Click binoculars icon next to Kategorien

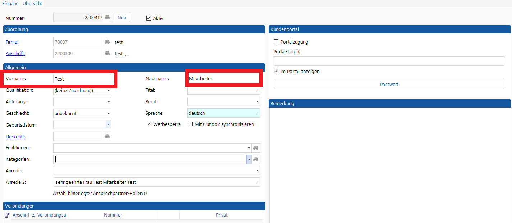(256, 159)
